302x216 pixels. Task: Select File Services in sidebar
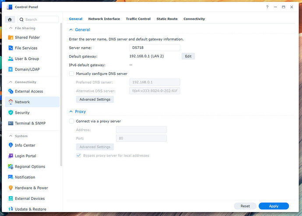[32, 48]
